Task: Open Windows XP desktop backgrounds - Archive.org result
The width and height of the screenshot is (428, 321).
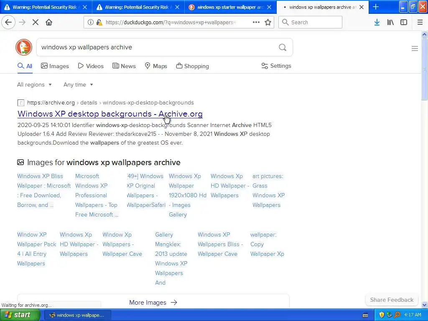Action: pyautogui.click(x=110, y=114)
